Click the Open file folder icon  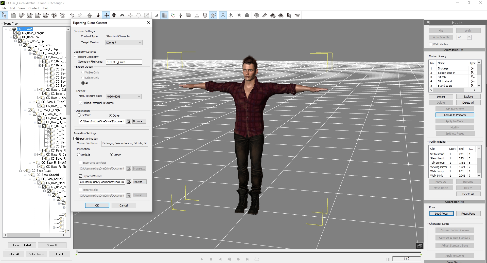coord(14,15)
